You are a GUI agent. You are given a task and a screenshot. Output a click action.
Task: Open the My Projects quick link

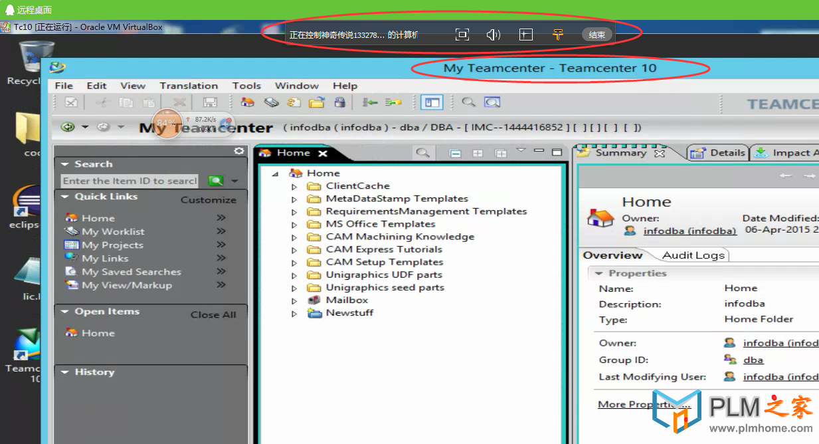tap(112, 245)
